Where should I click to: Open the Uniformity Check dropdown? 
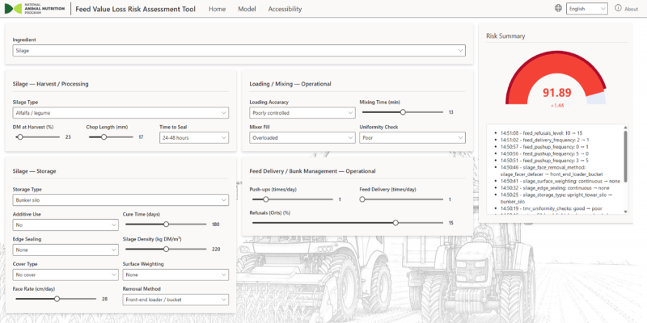pyautogui.click(x=412, y=137)
